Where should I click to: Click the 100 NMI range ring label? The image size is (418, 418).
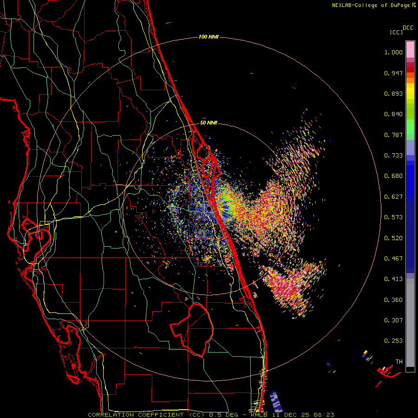click(209, 37)
